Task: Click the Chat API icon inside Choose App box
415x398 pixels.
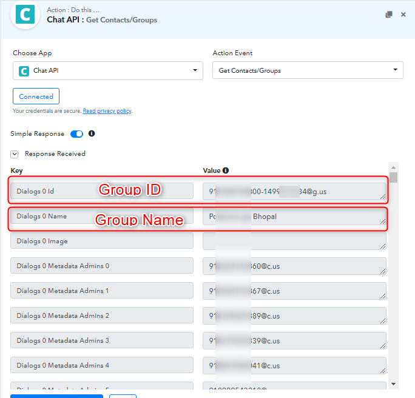Action: click(24, 71)
